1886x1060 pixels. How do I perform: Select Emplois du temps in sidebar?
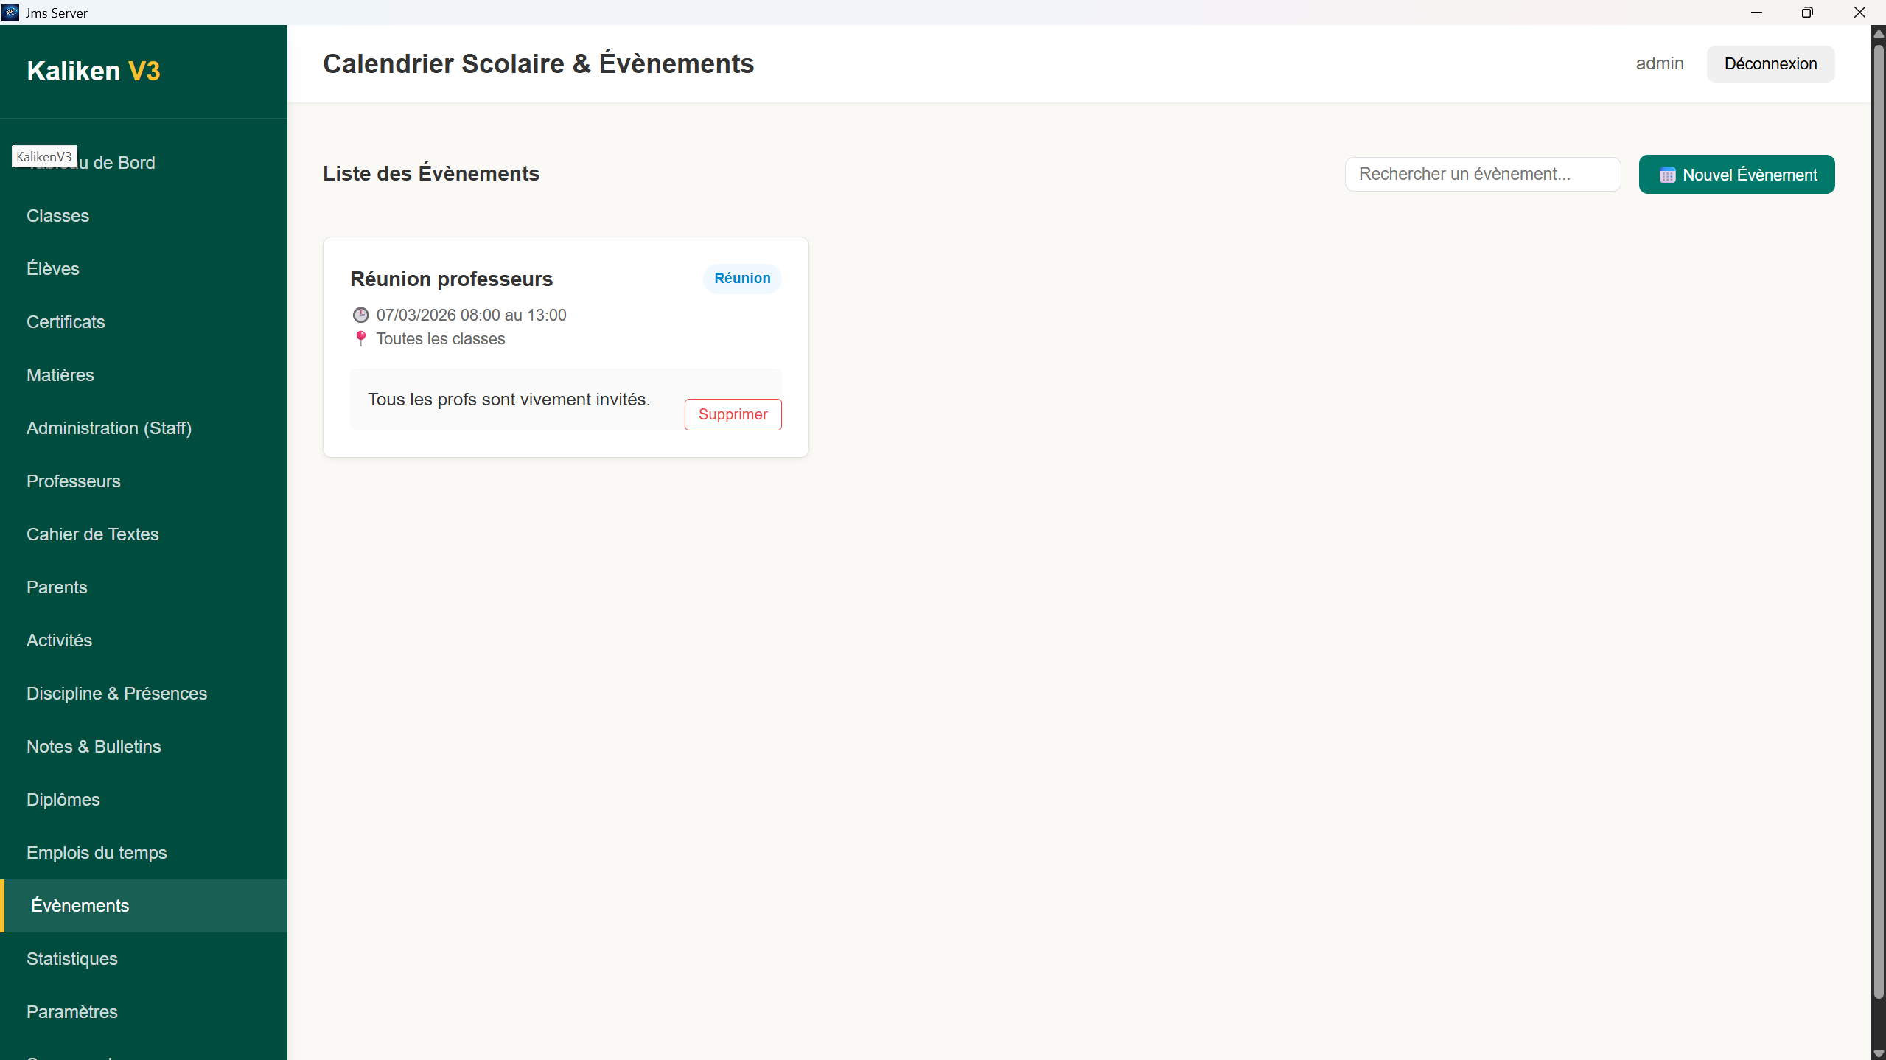97,853
